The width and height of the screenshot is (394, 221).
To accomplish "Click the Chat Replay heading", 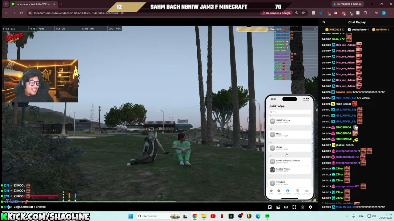I will click(x=357, y=22).
